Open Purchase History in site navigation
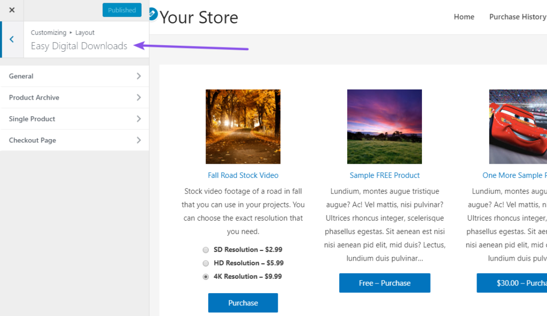547x316 pixels. click(x=518, y=17)
